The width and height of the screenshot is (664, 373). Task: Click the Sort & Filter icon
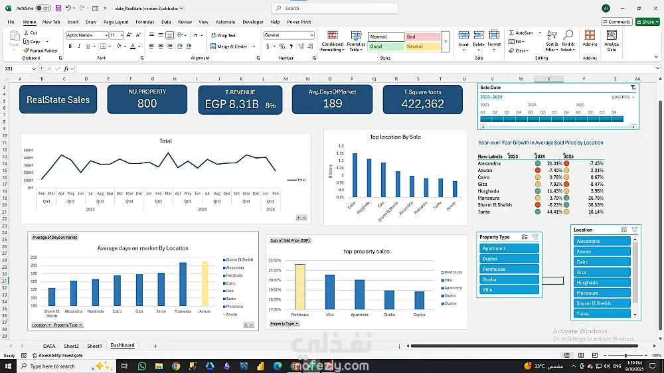point(551,39)
